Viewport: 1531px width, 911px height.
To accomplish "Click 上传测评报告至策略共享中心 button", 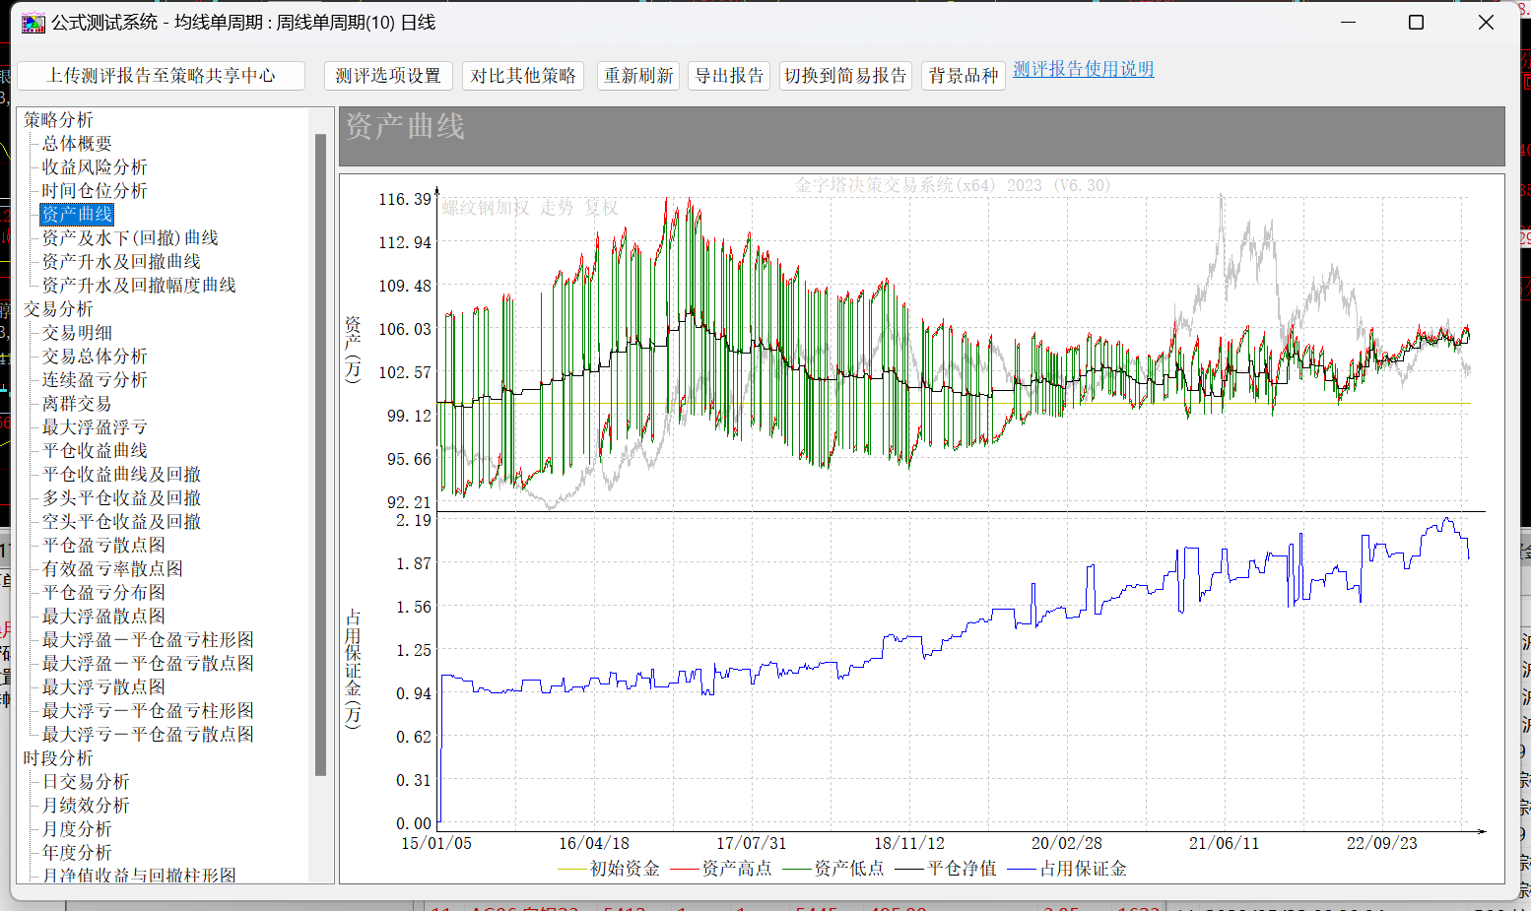I will point(162,76).
